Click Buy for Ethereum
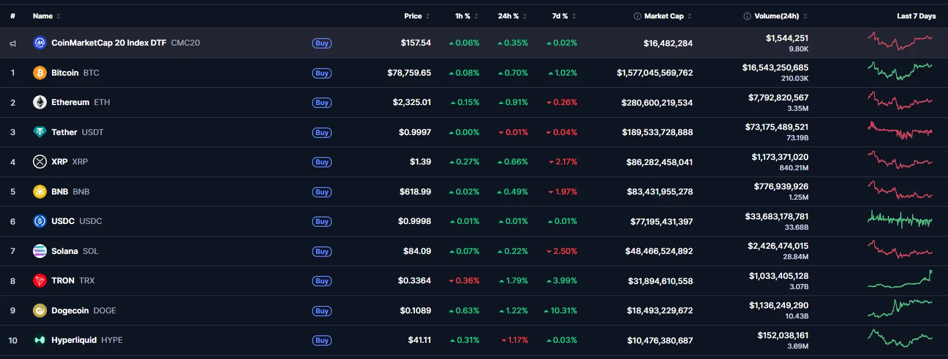Image resolution: width=948 pixels, height=359 pixels. pyautogui.click(x=322, y=103)
